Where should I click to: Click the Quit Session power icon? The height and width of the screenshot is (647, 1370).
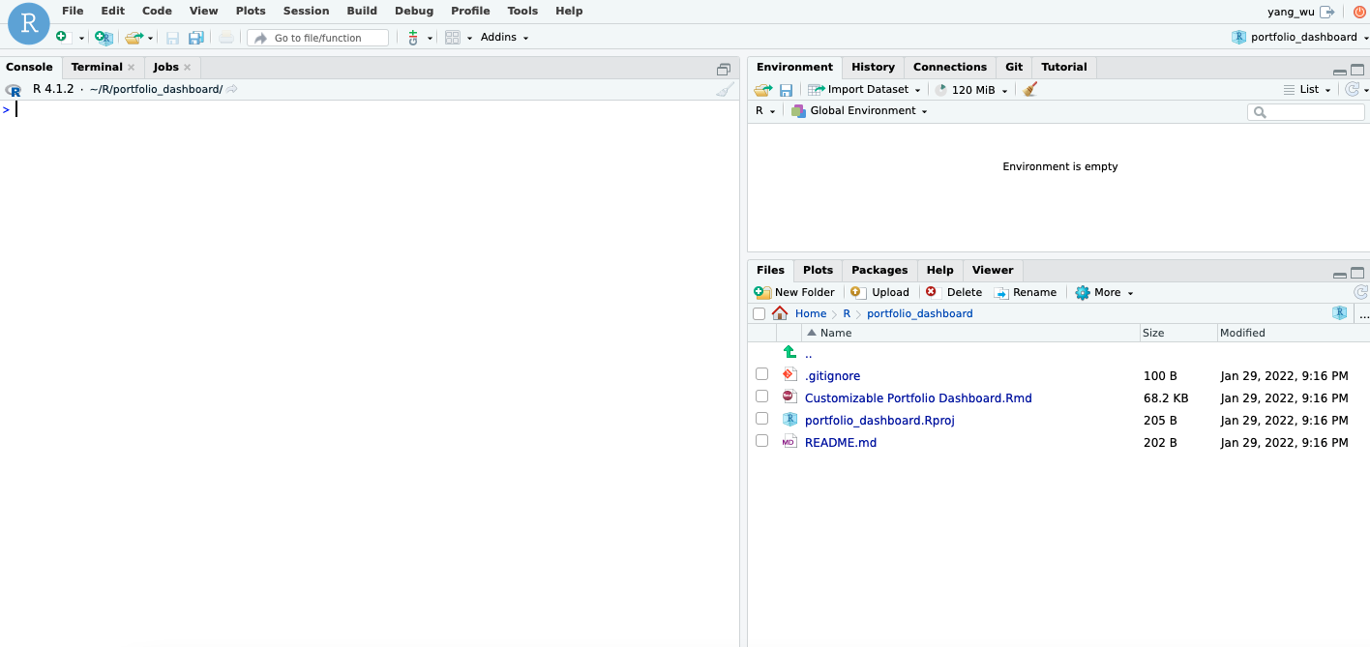[x=1359, y=12]
